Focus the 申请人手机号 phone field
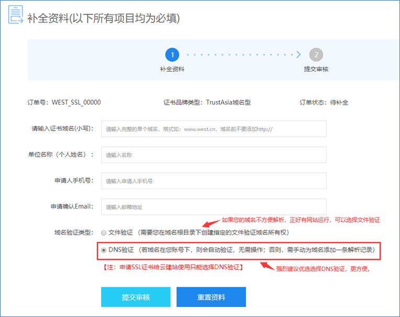Viewport: 400px width, 317px height. (x=214, y=181)
